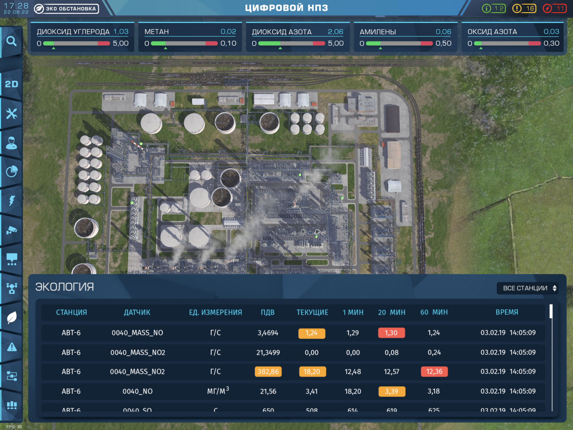Open the speech-bubble messages section

(x=11, y=259)
